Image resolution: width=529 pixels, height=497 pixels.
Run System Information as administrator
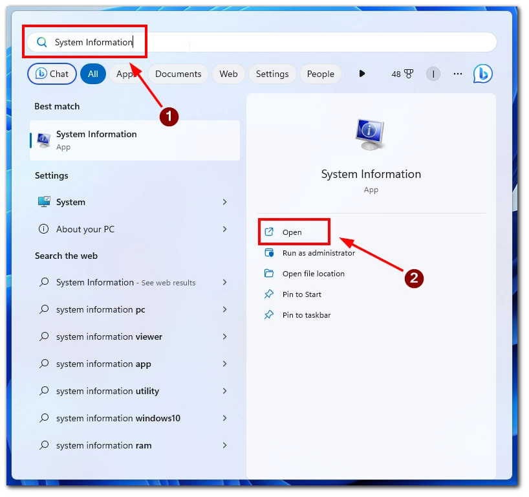318,253
